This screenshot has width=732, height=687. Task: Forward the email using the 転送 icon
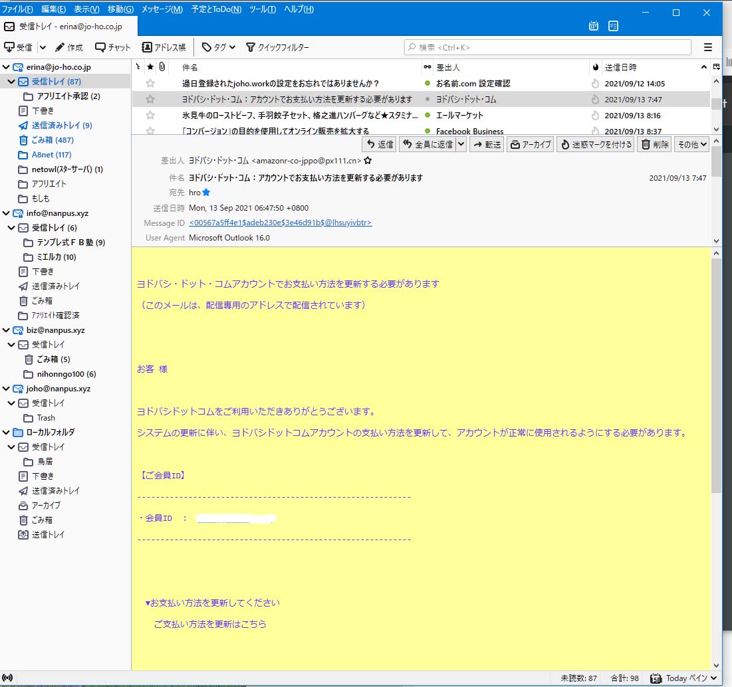(x=486, y=144)
